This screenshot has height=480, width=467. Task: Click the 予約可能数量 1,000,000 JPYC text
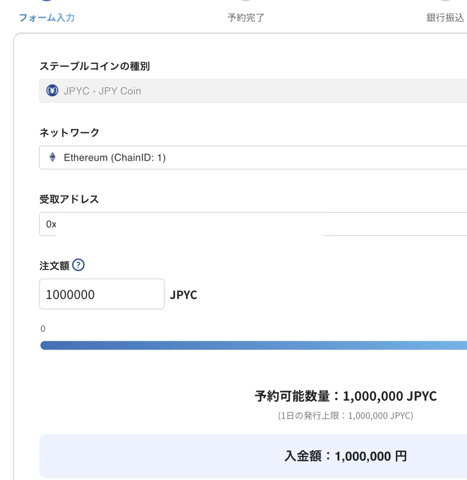click(345, 396)
